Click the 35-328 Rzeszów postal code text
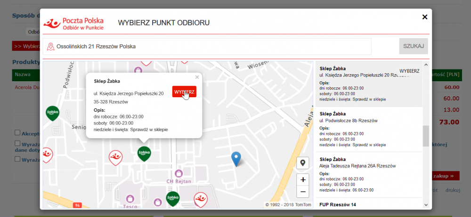The width and height of the screenshot is (471, 217). [x=111, y=101]
